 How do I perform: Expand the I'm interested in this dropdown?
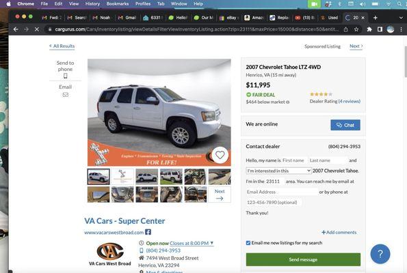[278, 171]
